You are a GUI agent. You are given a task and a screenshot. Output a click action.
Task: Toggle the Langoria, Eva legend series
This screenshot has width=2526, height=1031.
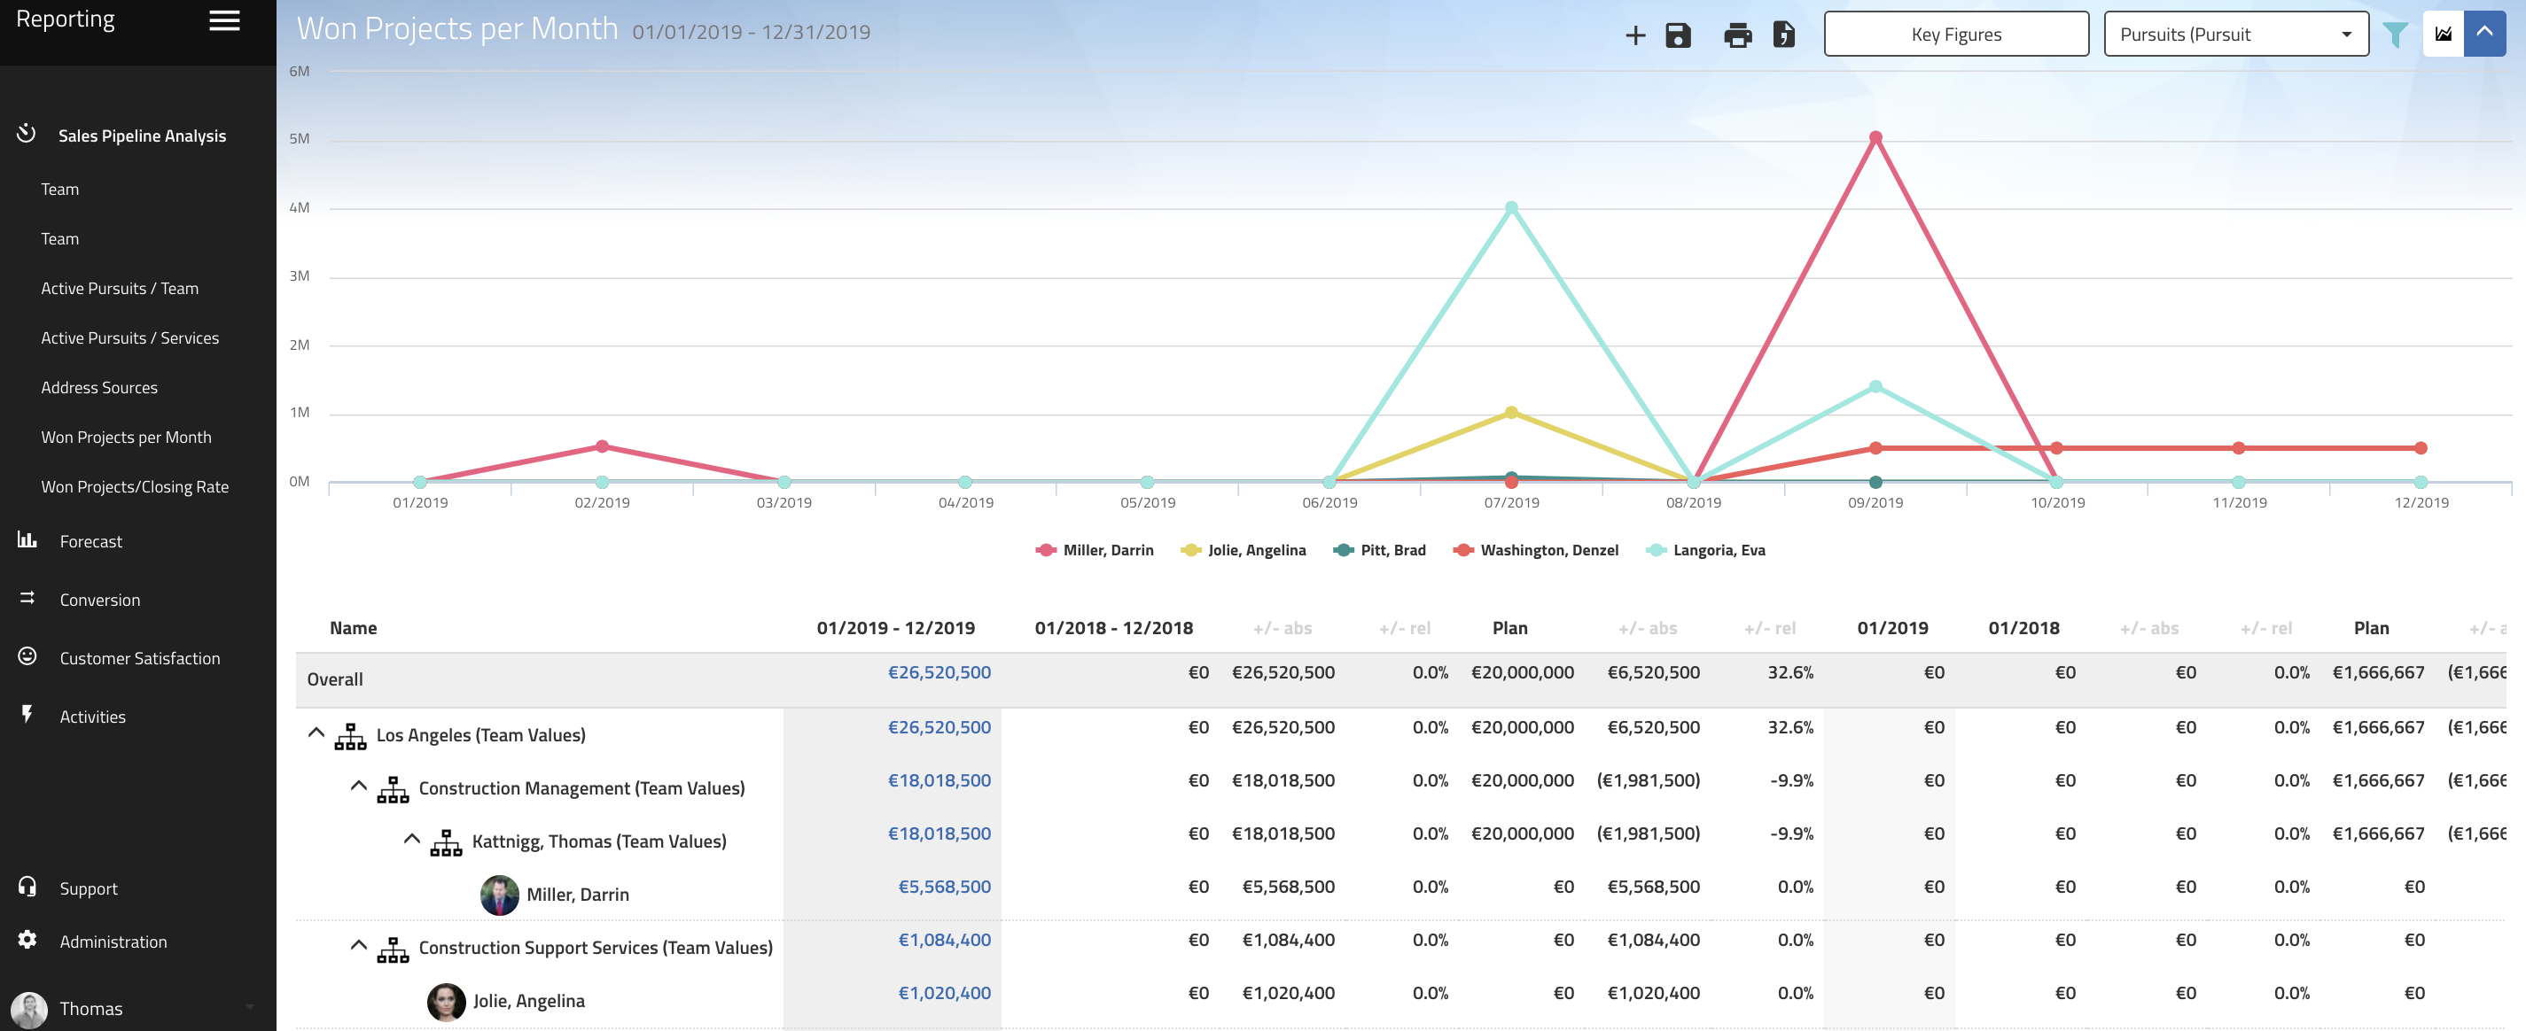point(1717,551)
